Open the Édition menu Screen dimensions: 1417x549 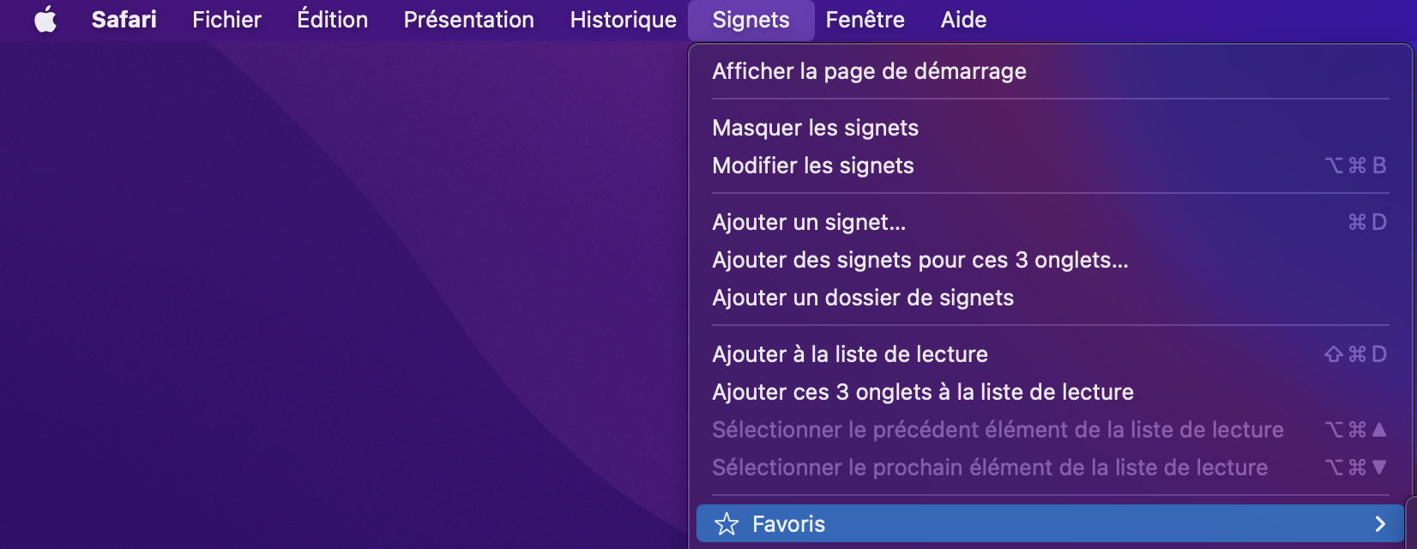332,20
